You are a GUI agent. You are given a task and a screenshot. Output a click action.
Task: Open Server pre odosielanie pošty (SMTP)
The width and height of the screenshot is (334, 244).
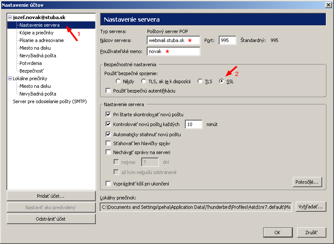pyautogui.click(x=50, y=101)
